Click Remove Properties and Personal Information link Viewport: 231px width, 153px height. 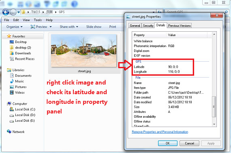click(x=160, y=132)
